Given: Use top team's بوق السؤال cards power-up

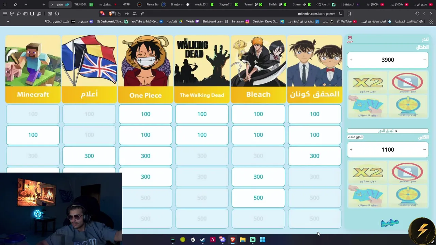Looking at the screenshot, I should pos(368,106).
